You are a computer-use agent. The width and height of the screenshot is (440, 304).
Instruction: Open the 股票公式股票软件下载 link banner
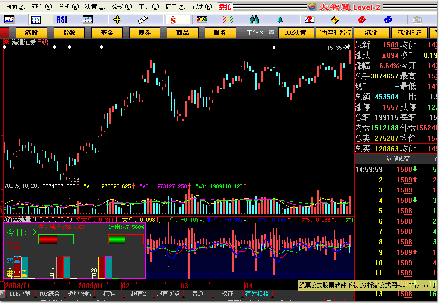pyautogui.click(x=366, y=285)
